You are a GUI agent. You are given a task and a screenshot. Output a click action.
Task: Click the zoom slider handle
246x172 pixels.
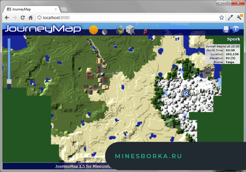coord(9,82)
